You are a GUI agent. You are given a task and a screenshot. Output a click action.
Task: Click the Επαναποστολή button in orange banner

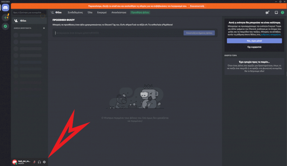pyautogui.click(x=197, y=6)
